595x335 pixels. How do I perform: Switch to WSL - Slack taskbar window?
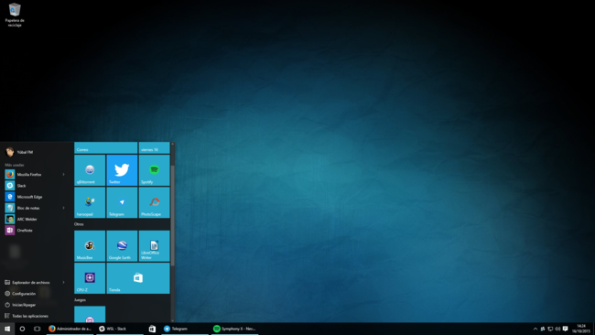coord(120,329)
